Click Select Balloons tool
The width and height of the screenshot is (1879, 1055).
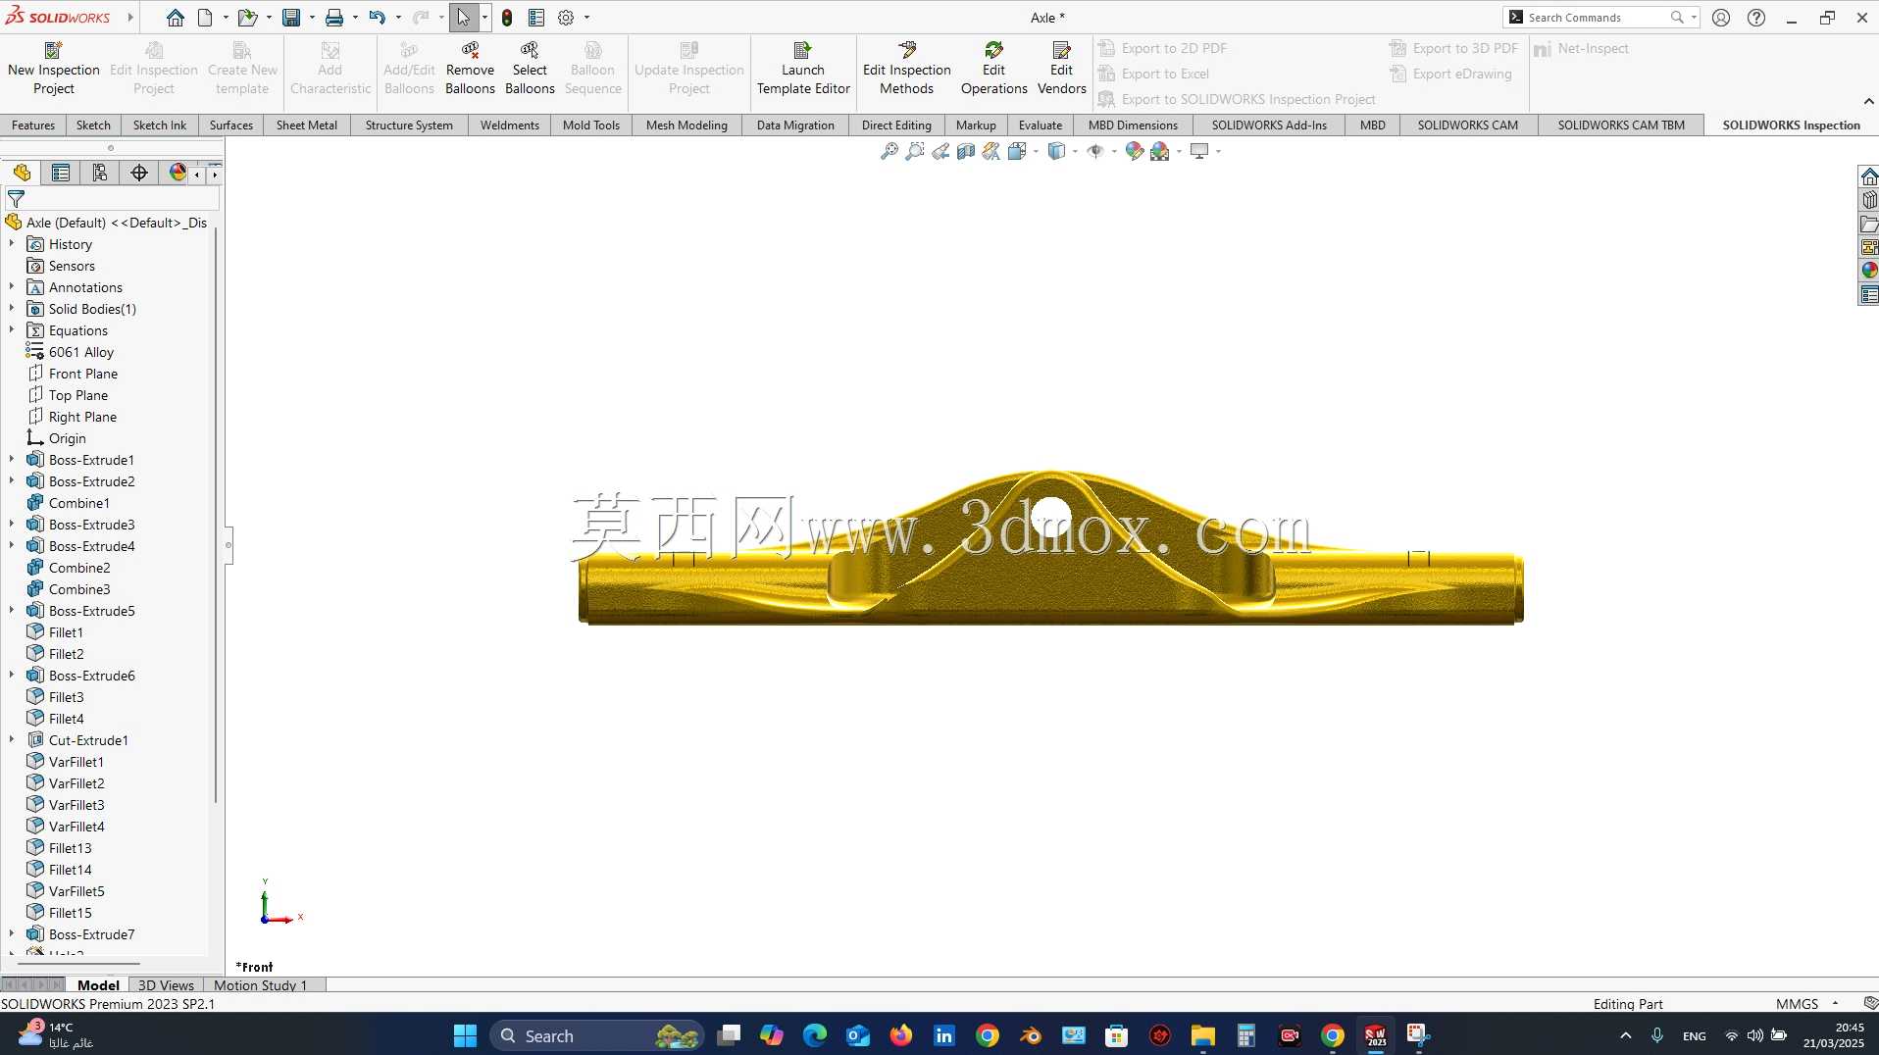pos(530,68)
